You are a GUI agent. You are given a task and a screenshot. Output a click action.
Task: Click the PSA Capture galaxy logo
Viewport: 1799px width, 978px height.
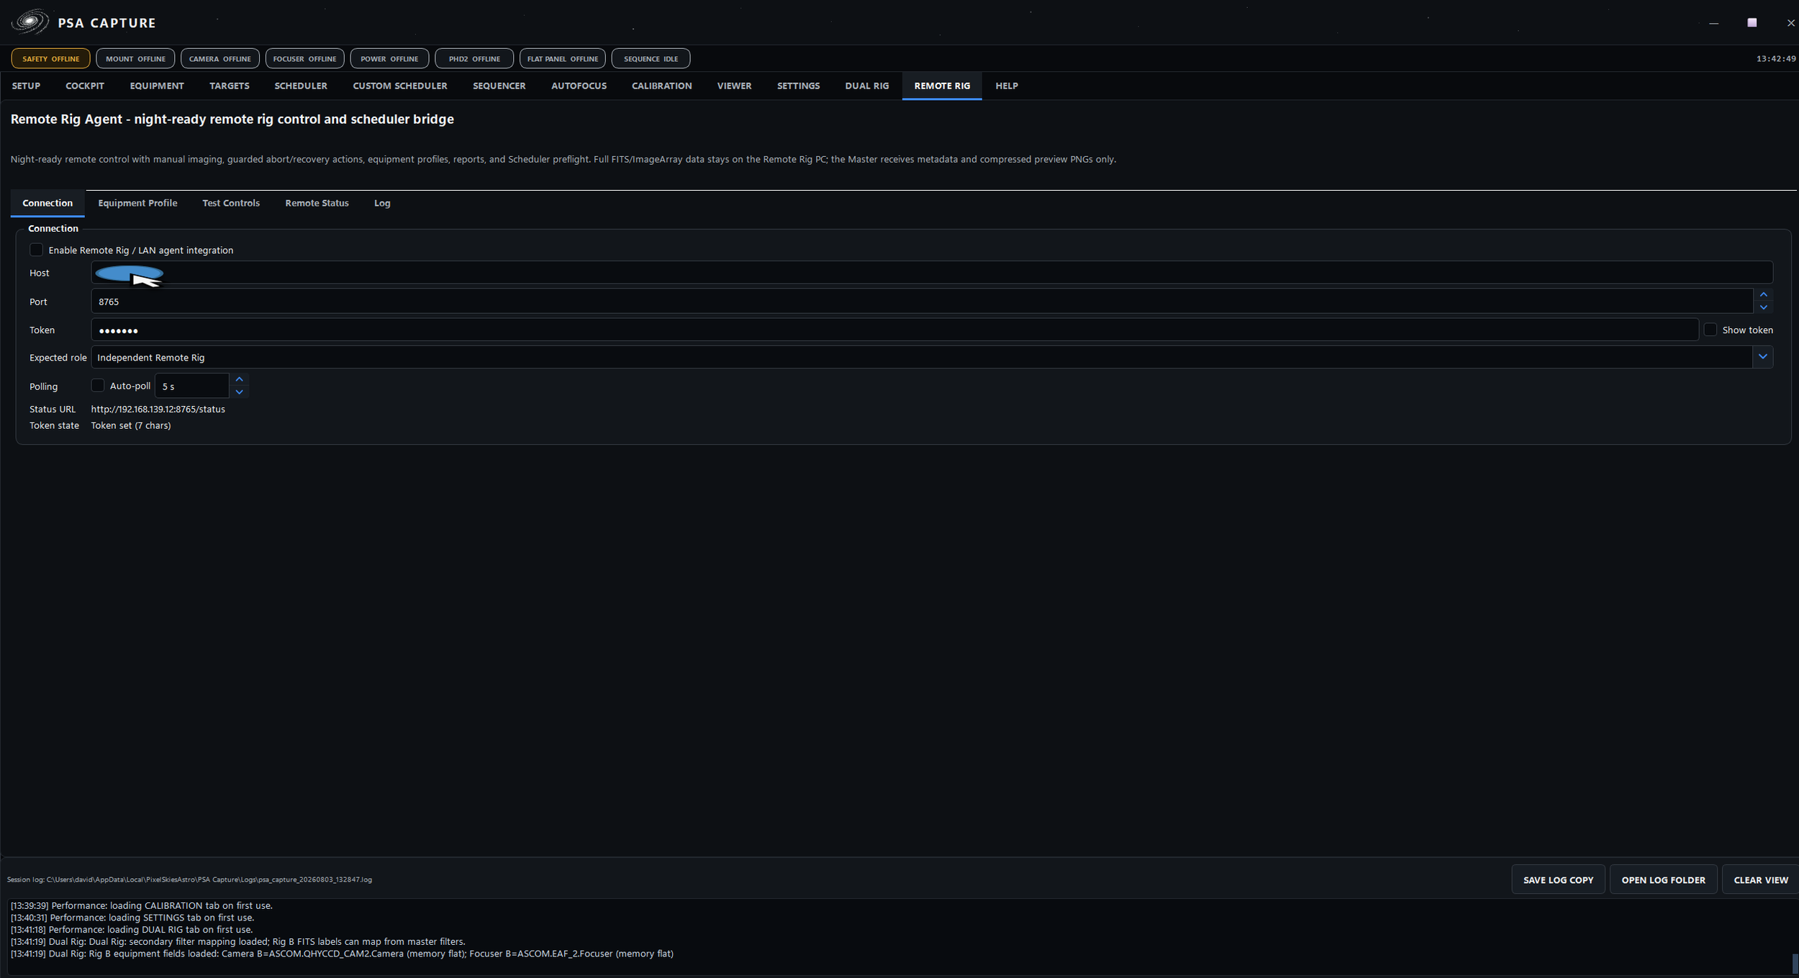click(x=30, y=22)
